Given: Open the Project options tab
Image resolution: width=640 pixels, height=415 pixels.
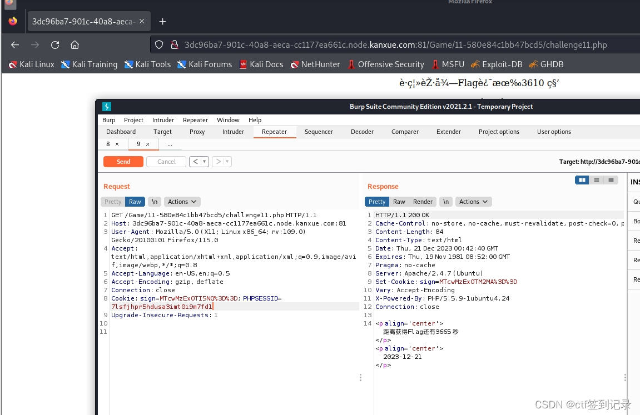Looking at the screenshot, I should (x=499, y=132).
